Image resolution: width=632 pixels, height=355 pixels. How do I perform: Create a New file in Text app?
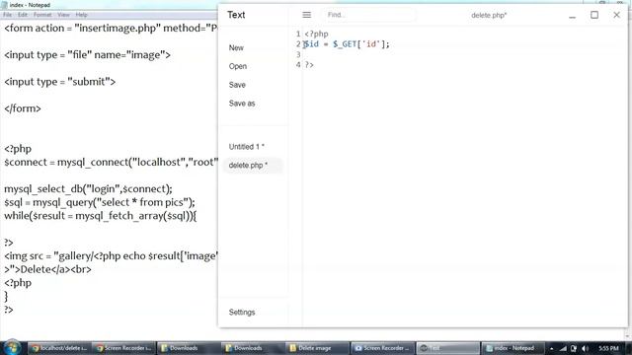coord(236,48)
